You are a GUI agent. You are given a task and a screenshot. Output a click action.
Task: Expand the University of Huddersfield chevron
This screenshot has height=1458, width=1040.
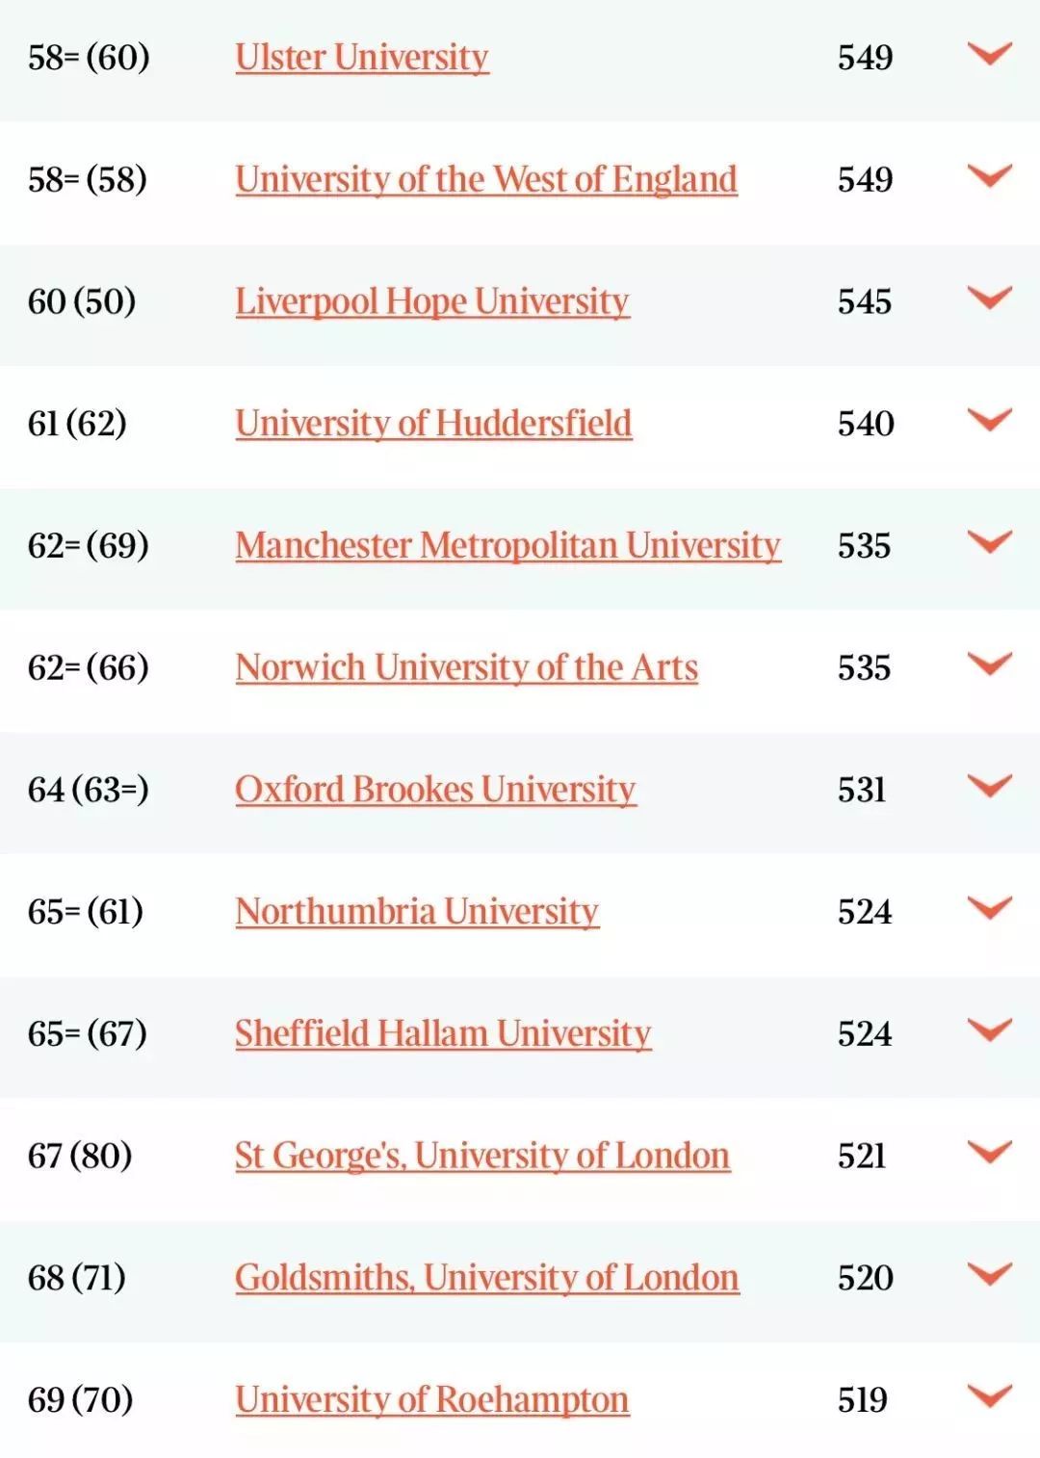pos(990,420)
